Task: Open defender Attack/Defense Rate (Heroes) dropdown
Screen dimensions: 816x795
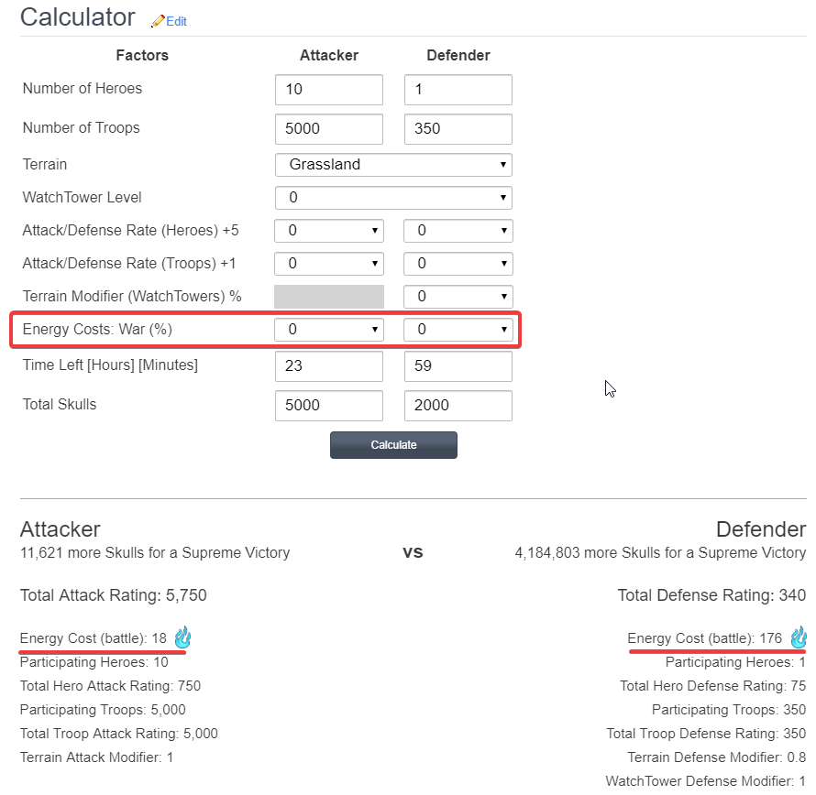Action: pos(458,231)
